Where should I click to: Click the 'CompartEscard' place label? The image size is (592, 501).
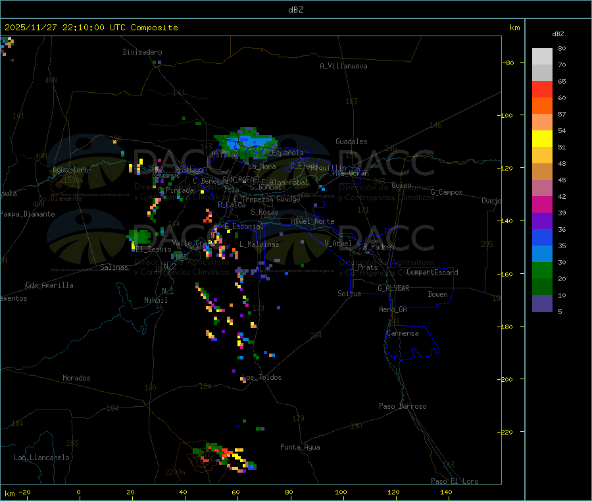click(x=432, y=272)
